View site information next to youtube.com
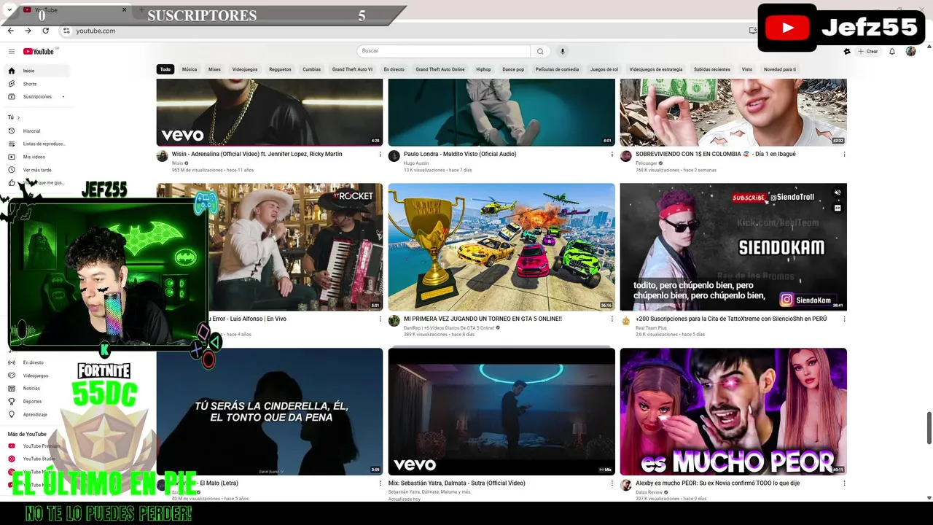This screenshot has width=933, height=525. point(66,31)
